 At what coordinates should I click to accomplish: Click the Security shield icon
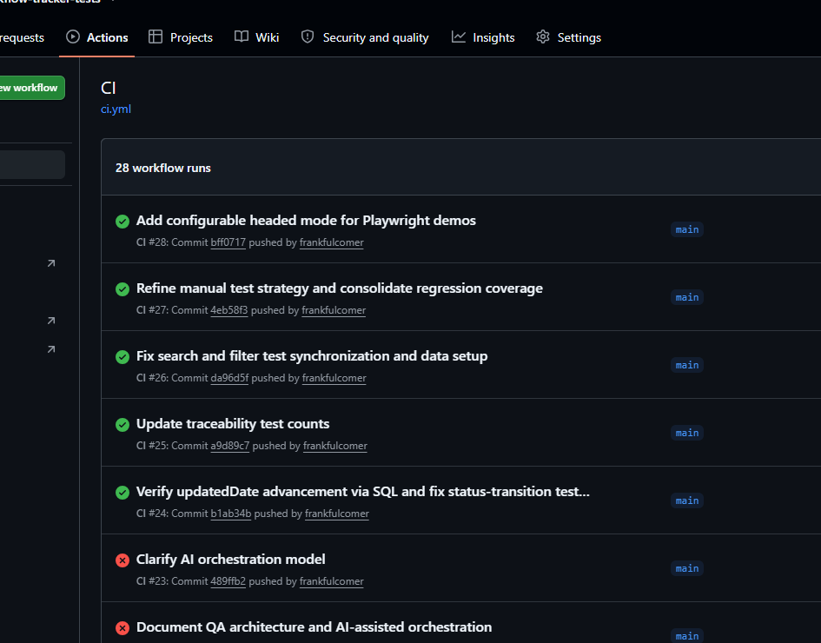[308, 36]
